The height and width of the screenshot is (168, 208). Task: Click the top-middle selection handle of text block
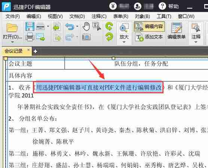pos(113,58)
